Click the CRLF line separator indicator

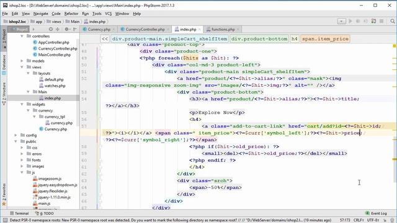point(359,221)
